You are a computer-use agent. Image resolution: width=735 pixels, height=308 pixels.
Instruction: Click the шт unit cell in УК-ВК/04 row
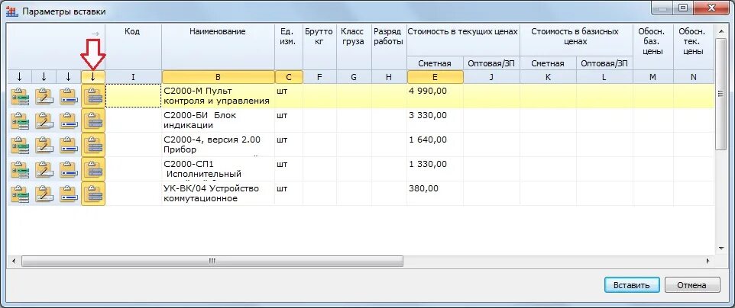tap(289, 194)
